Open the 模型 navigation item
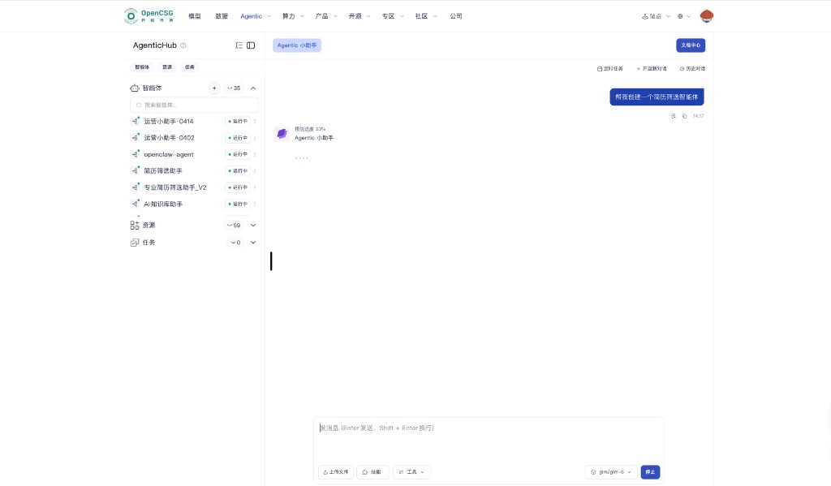 (195, 16)
